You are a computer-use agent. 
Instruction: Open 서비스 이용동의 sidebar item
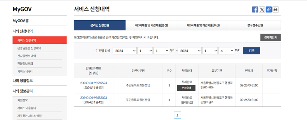click(x=27, y=108)
